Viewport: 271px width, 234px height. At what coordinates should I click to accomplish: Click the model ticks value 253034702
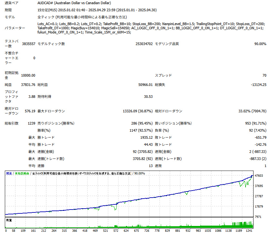click(x=144, y=44)
